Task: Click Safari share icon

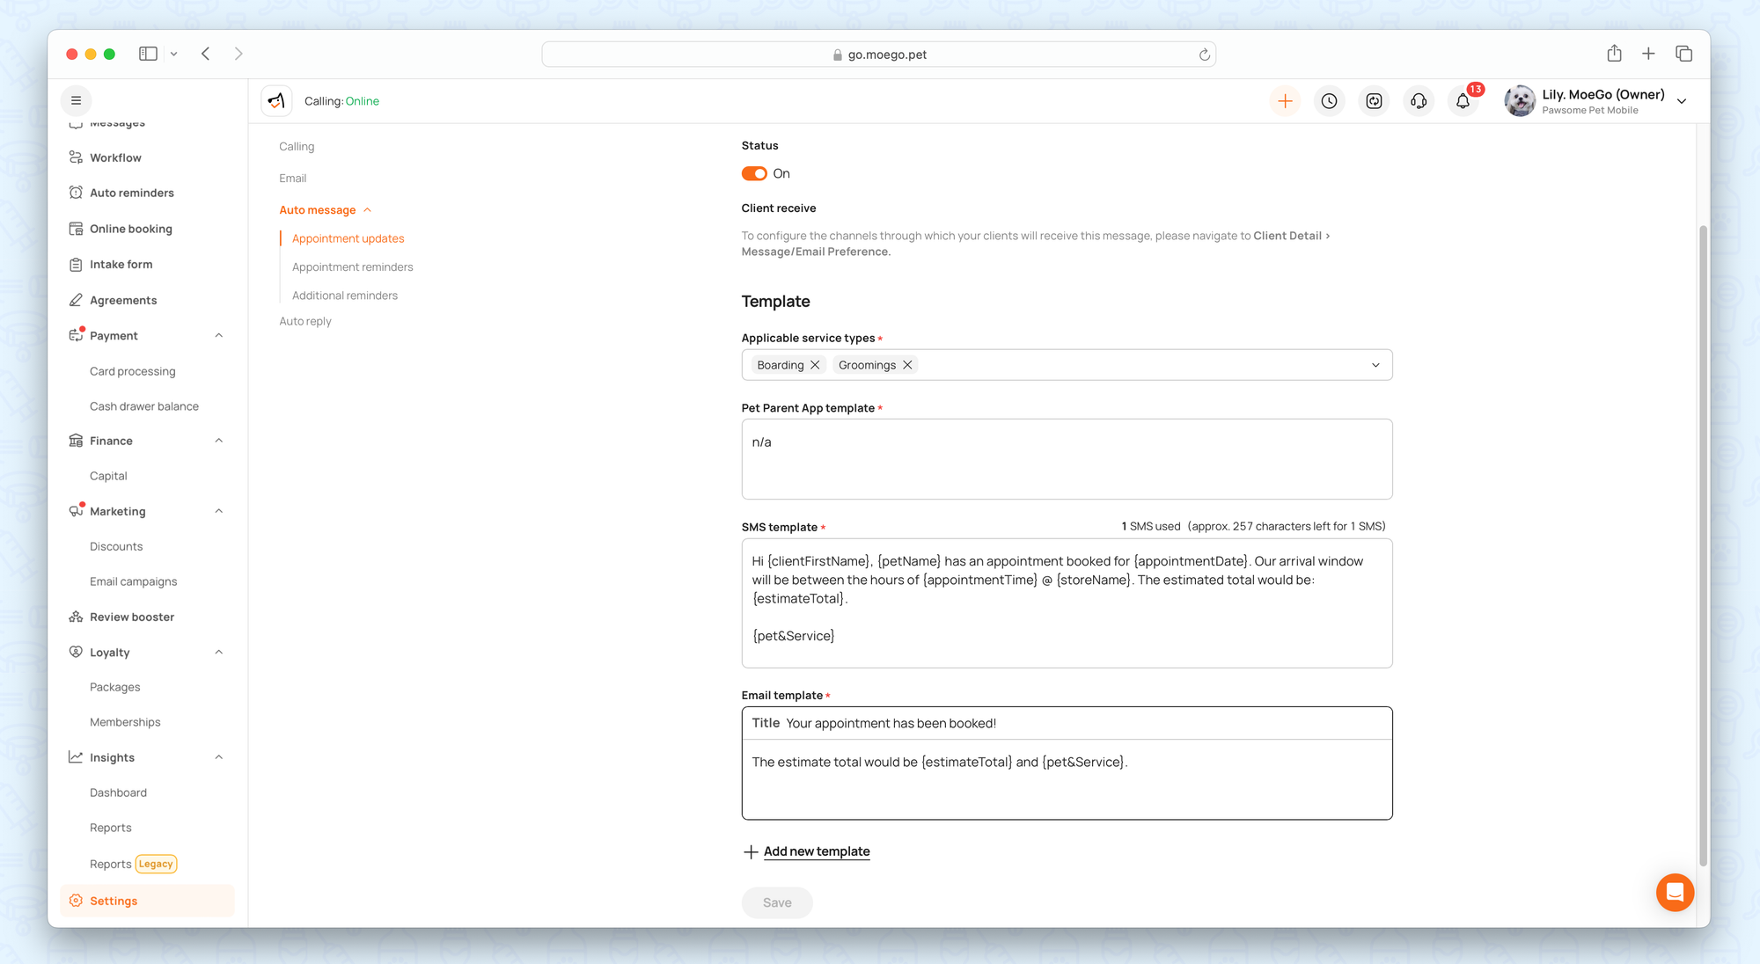Action: (x=1614, y=54)
